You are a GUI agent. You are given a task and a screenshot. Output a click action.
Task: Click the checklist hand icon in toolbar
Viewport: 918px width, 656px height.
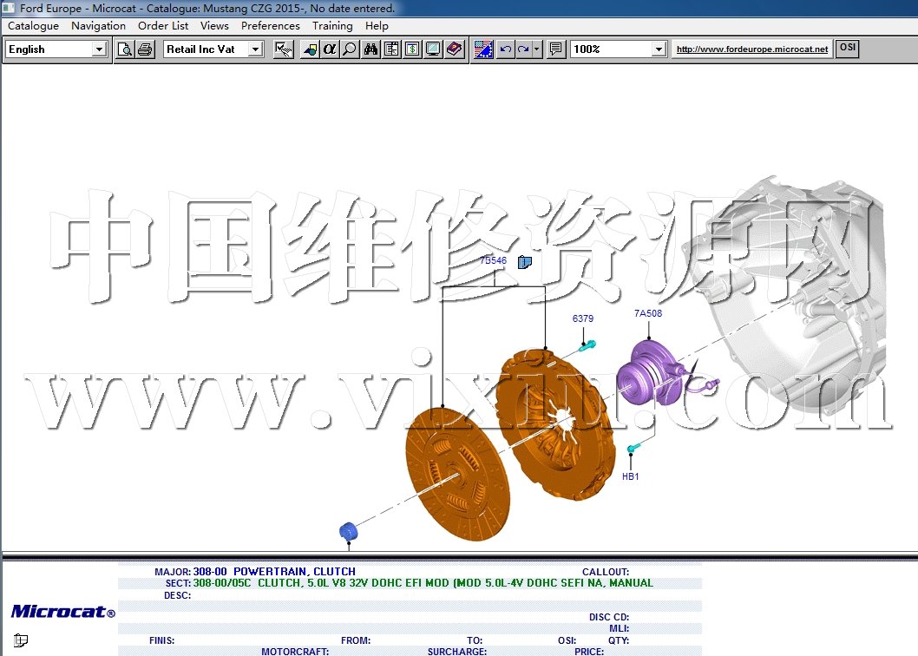click(283, 49)
